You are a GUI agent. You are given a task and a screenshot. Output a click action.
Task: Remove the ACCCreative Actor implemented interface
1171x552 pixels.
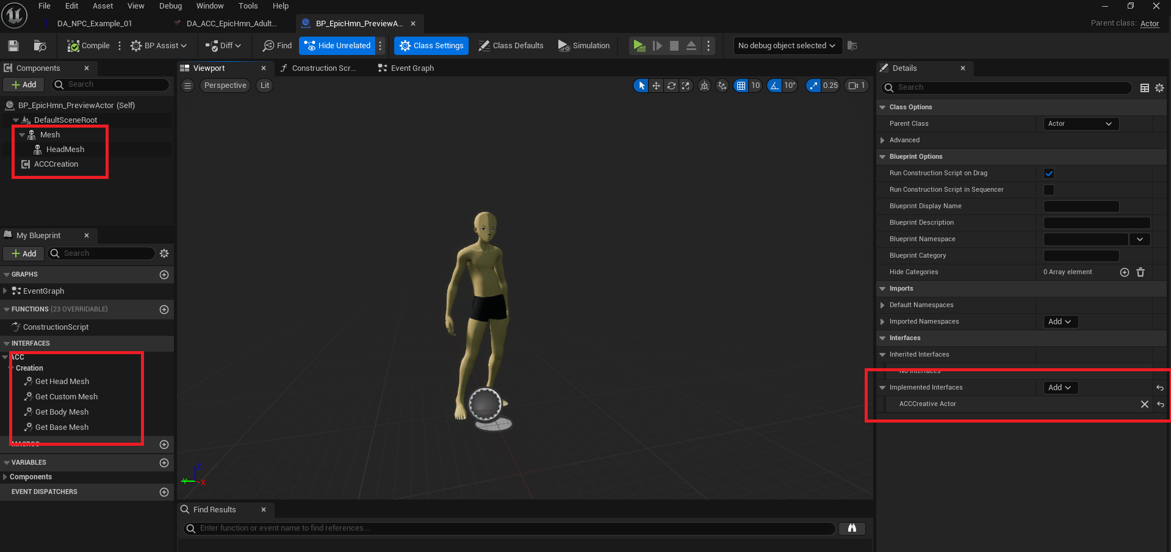coord(1144,404)
